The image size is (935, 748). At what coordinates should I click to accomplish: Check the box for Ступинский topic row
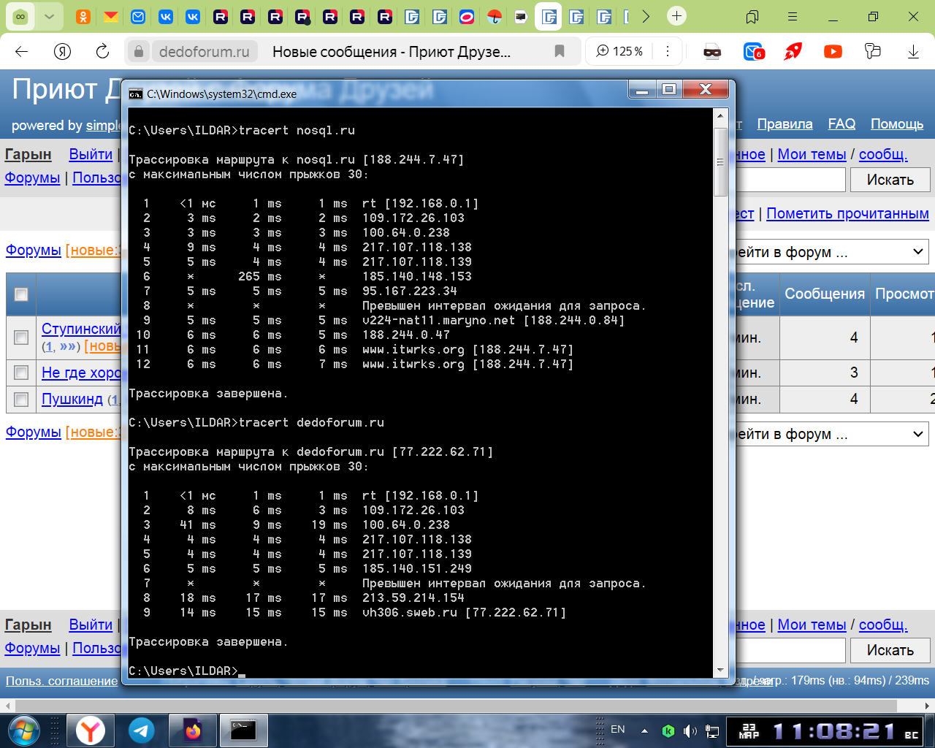tap(21, 337)
